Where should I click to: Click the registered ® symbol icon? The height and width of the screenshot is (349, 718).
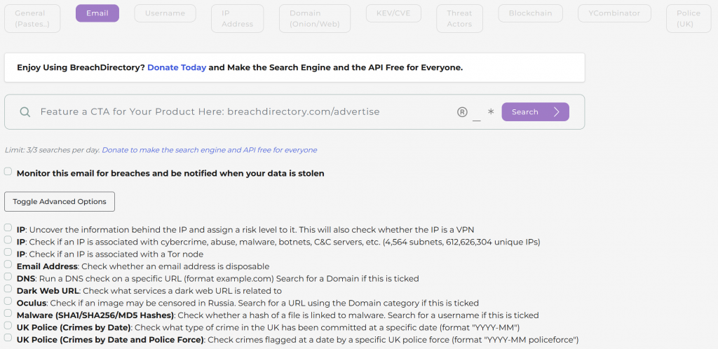(x=462, y=112)
